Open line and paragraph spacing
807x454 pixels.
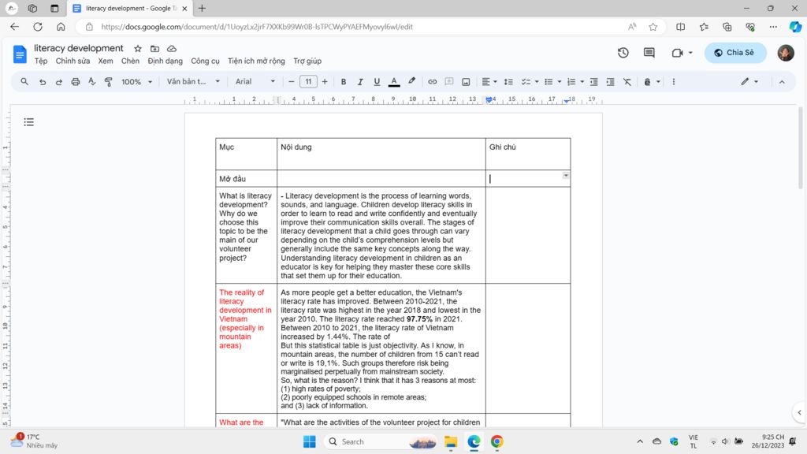[x=508, y=82]
